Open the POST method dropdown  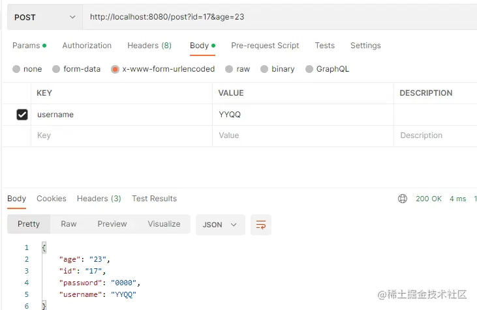44,17
